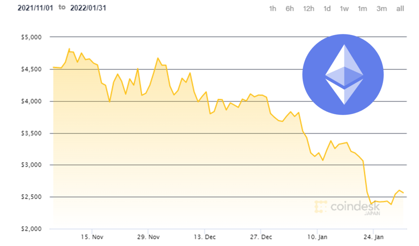Click the 27. Dec x-axis label
The width and height of the screenshot is (419, 246).
coord(261,237)
